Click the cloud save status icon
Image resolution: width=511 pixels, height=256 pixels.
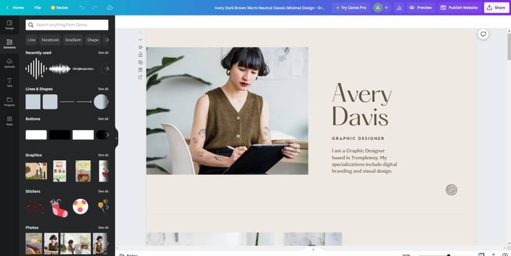[110, 7]
